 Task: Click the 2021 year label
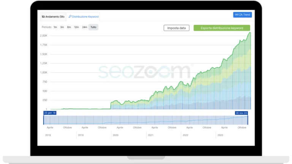coord(151,135)
